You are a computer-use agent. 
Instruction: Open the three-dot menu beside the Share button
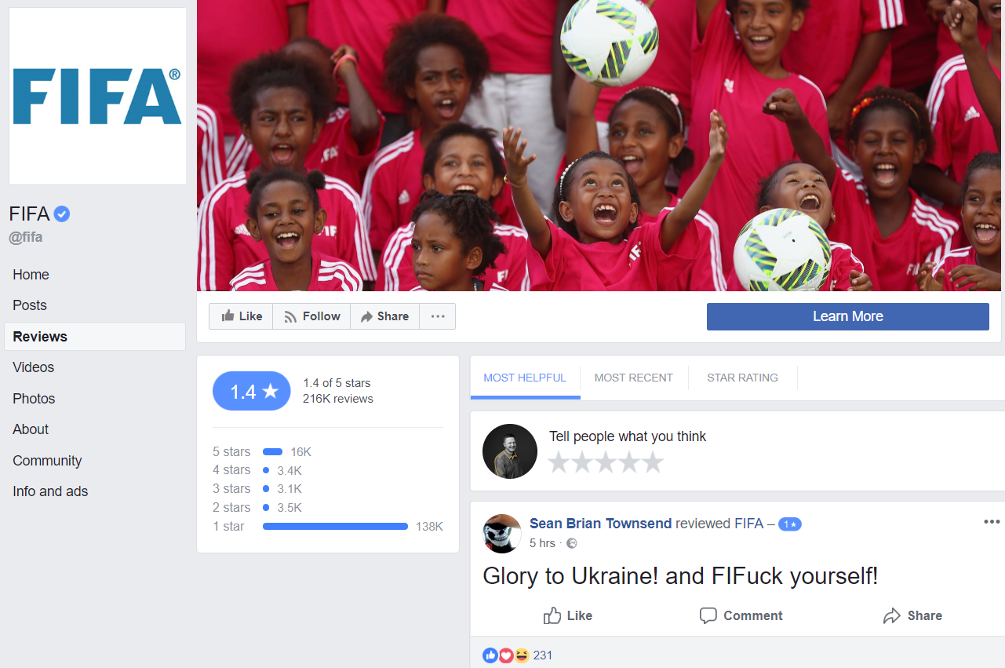click(438, 316)
